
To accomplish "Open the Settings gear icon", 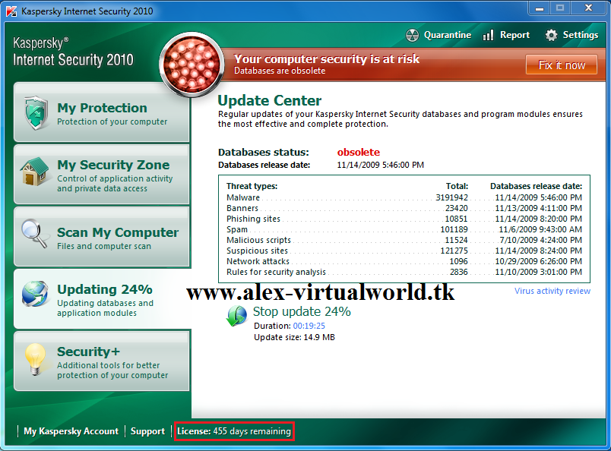I will click(x=552, y=35).
